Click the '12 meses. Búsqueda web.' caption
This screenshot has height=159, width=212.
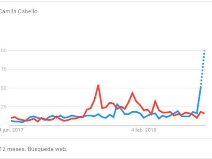(33, 149)
